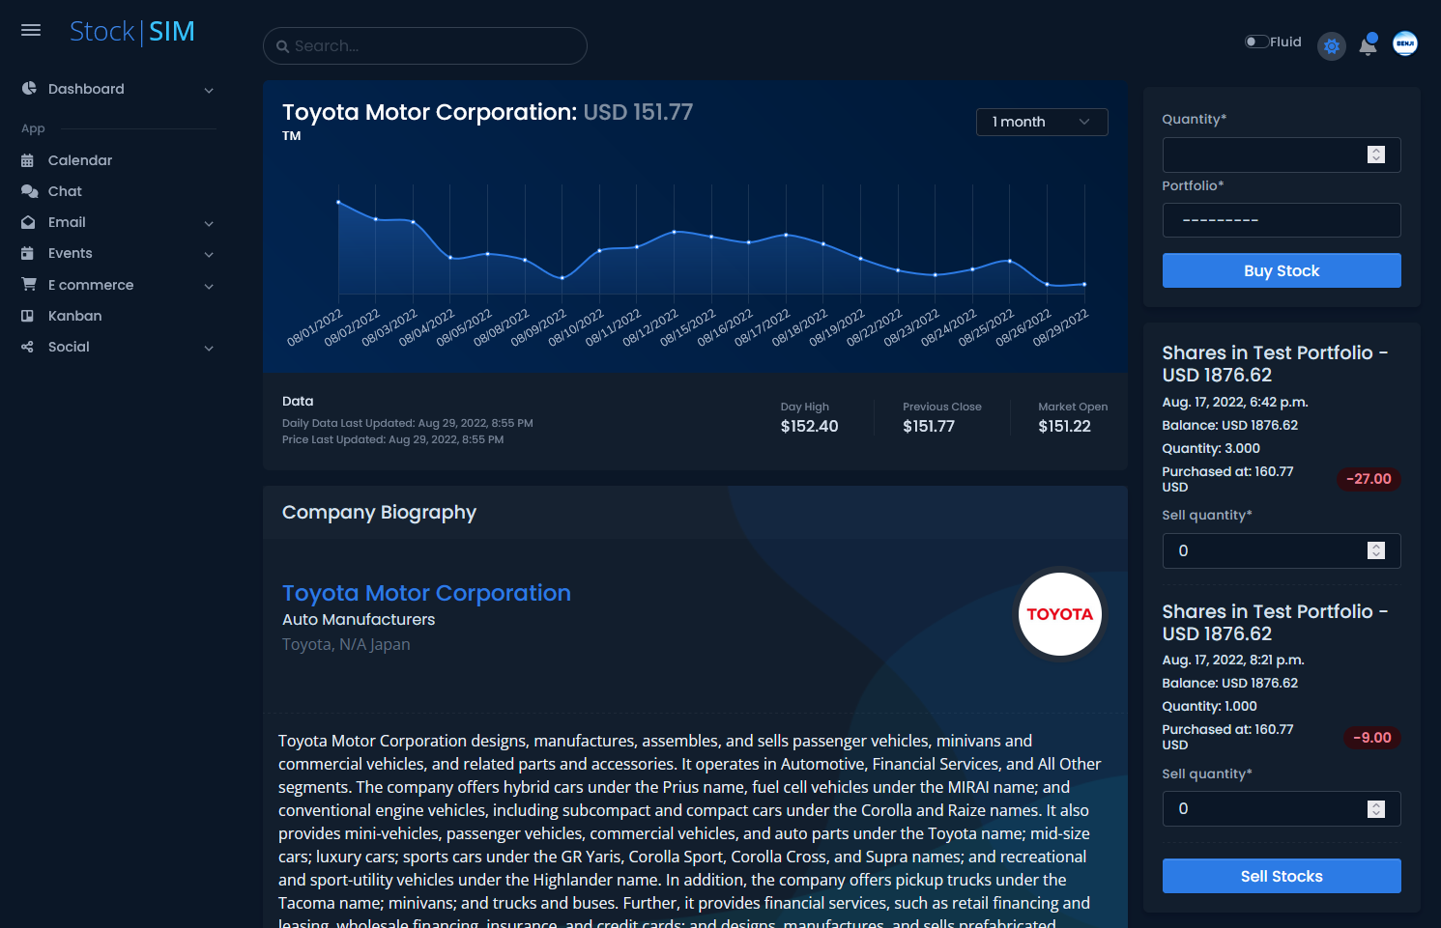Screen dimensions: 1441x928
Task: Adjust Sell quantity spinner for 3.000 shares
Action: pyautogui.click(x=1376, y=550)
